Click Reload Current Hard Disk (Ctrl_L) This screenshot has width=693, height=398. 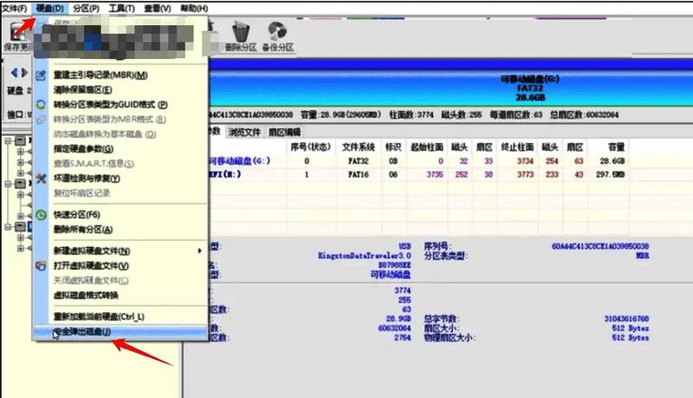(x=99, y=316)
